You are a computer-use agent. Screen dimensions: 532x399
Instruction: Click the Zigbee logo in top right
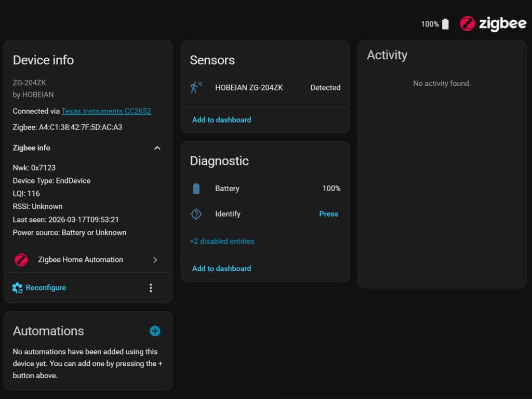click(x=493, y=24)
